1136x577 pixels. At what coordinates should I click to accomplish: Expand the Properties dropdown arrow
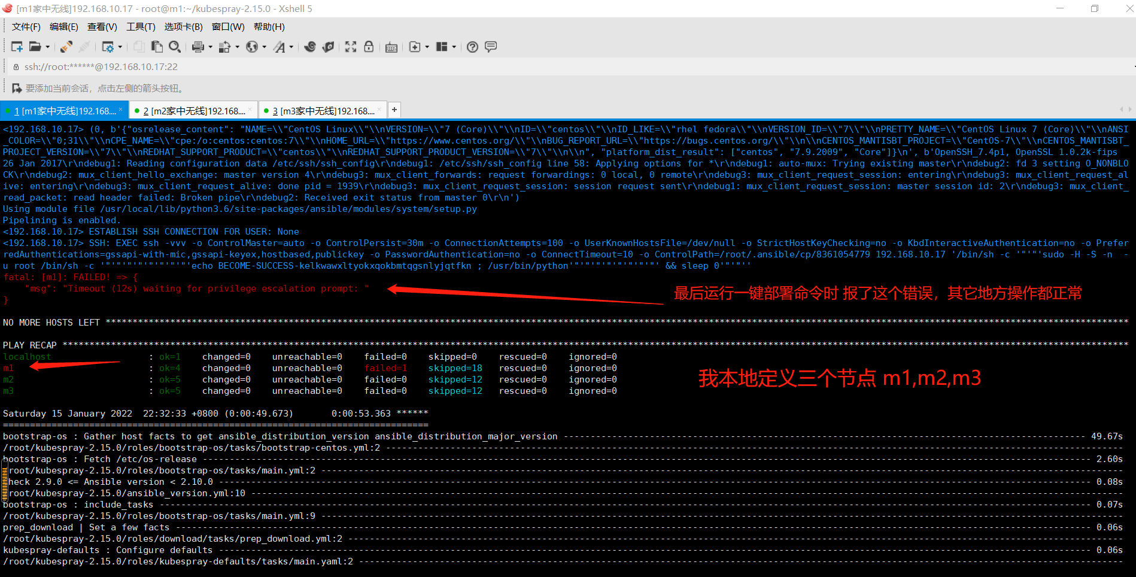pos(120,47)
